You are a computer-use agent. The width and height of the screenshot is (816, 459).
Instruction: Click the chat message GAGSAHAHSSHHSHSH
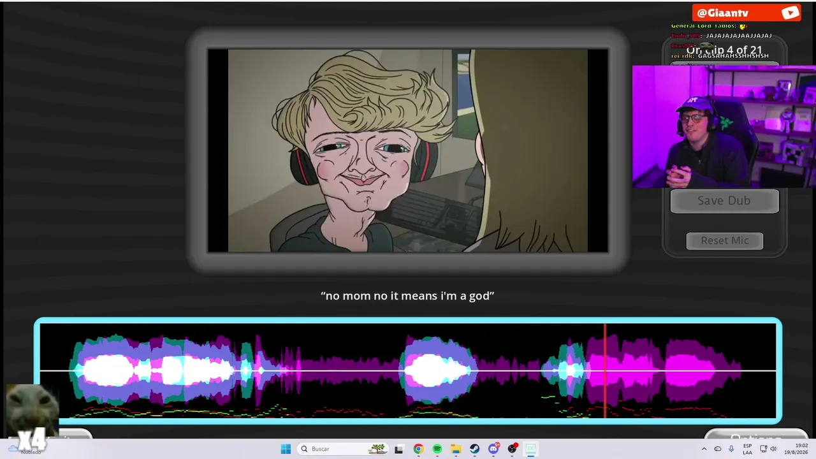coord(733,56)
